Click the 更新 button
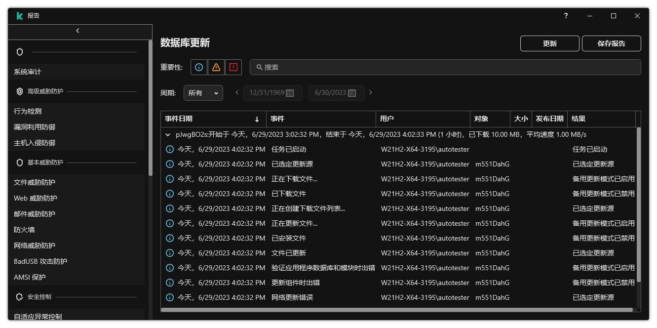Viewport: 657px width, 328px height. point(549,43)
